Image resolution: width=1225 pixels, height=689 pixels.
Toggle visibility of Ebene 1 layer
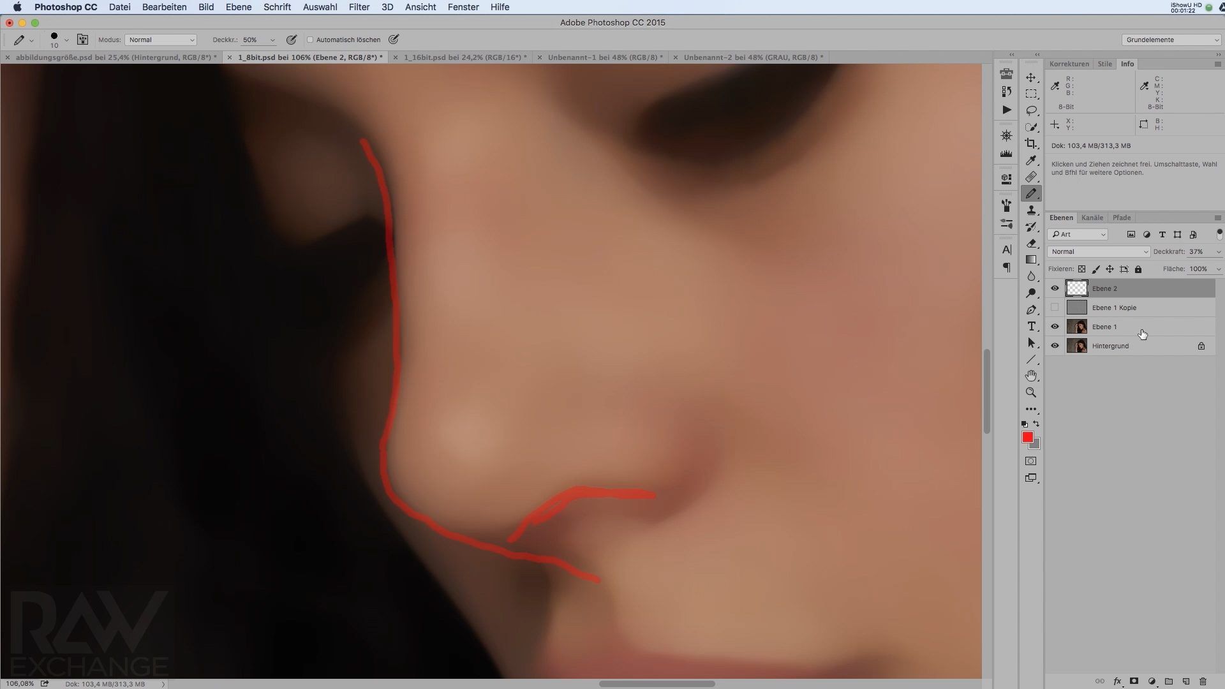(1055, 327)
